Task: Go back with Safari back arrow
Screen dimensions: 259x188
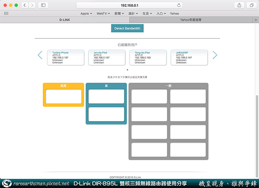Action: tap(25, 5)
